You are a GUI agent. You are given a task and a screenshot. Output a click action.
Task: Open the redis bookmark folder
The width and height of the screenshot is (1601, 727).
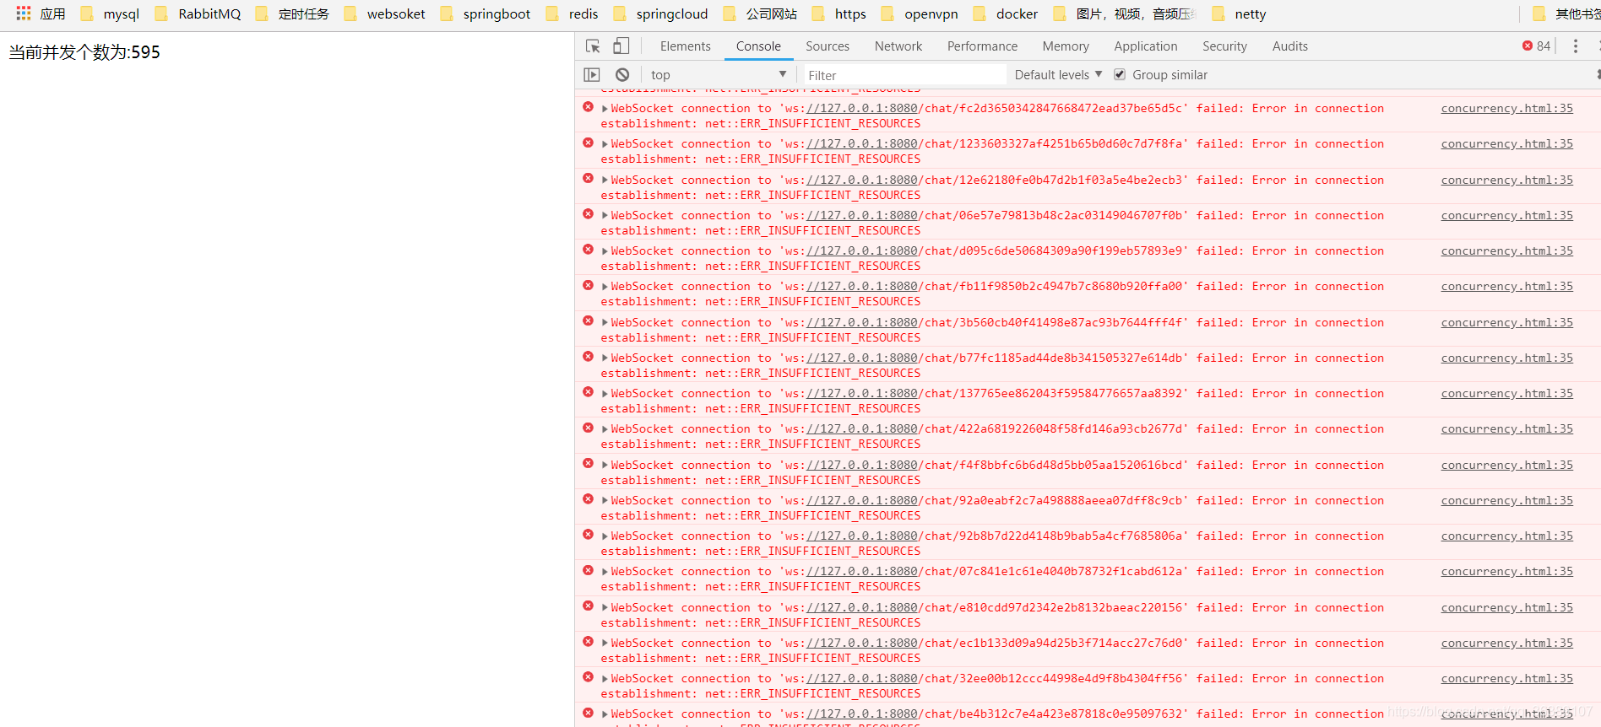pyautogui.click(x=572, y=13)
